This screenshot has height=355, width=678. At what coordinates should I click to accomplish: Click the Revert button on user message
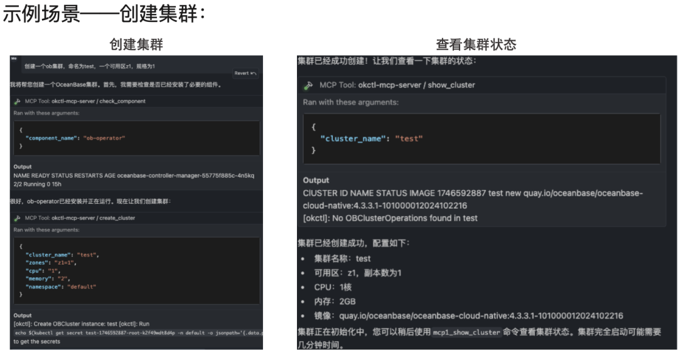pyautogui.click(x=245, y=73)
